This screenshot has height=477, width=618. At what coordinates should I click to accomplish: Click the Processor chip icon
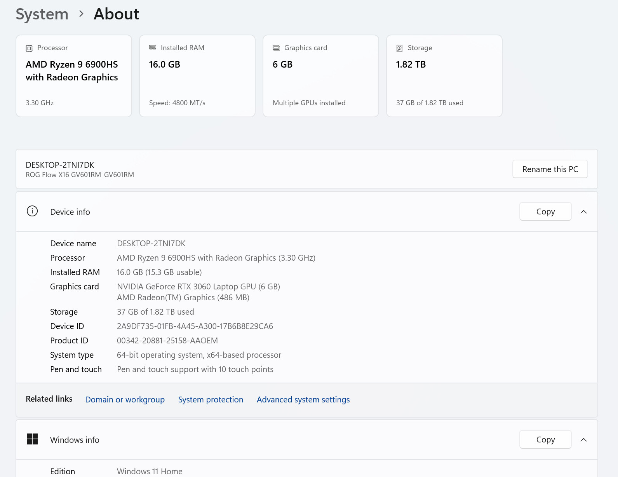tap(29, 48)
